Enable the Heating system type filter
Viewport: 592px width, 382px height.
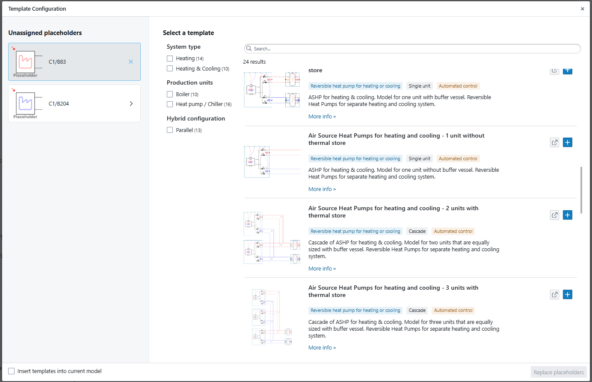click(x=170, y=59)
